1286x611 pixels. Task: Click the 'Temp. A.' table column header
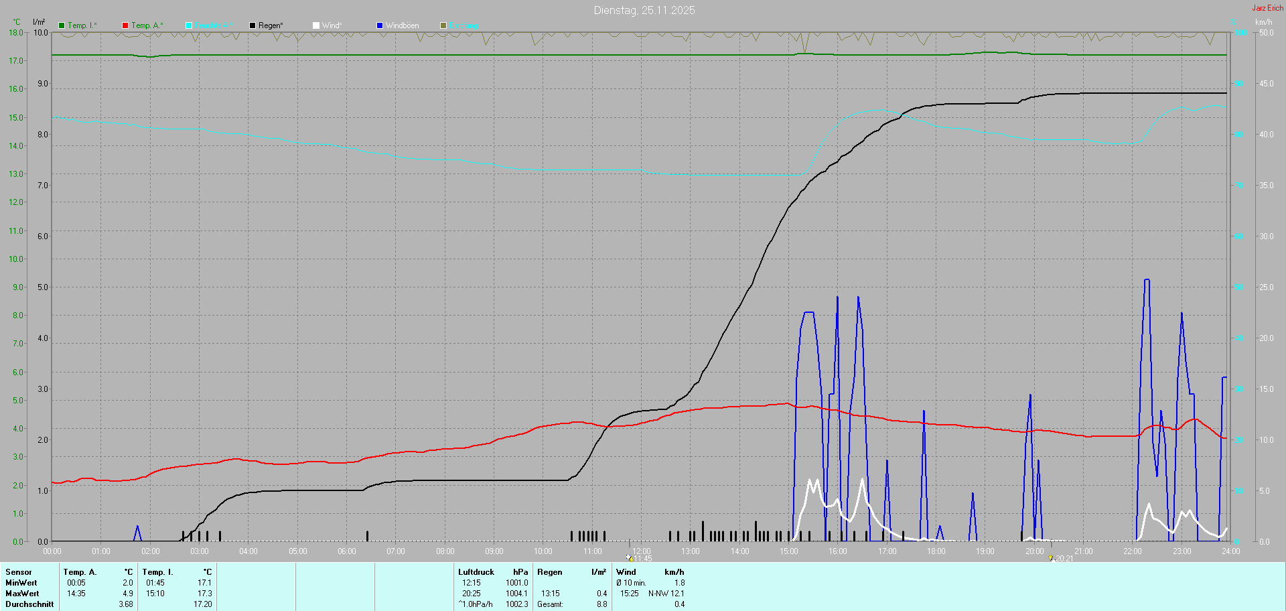click(x=80, y=572)
